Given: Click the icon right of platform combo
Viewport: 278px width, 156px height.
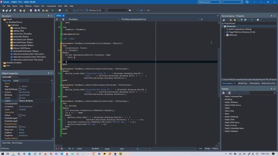Looking at the screenshot, I should (130, 10).
